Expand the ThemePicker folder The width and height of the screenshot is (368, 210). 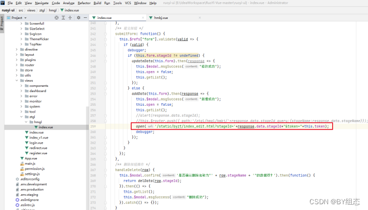21,39
